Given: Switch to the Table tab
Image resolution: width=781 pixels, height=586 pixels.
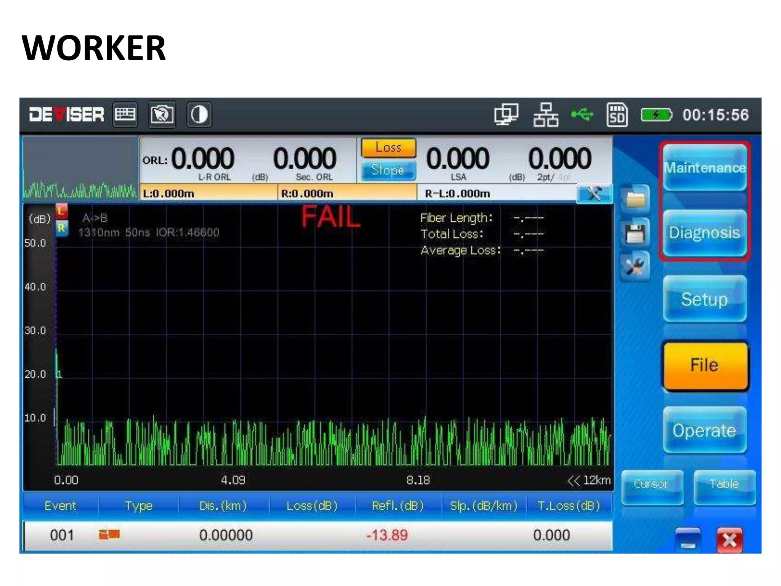Looking at the screenshot, I should (x=724, y=485).
